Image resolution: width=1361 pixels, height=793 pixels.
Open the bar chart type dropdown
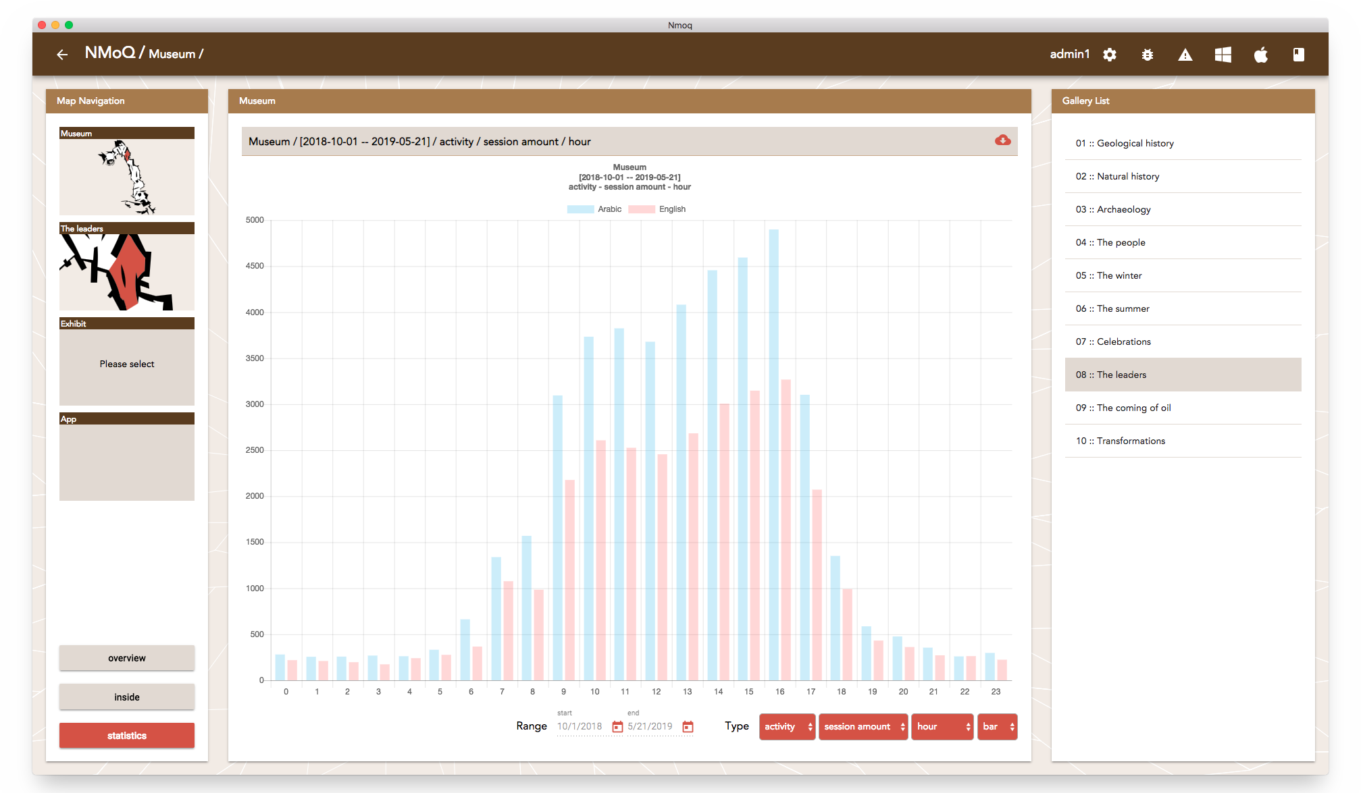tap(998, 727)
